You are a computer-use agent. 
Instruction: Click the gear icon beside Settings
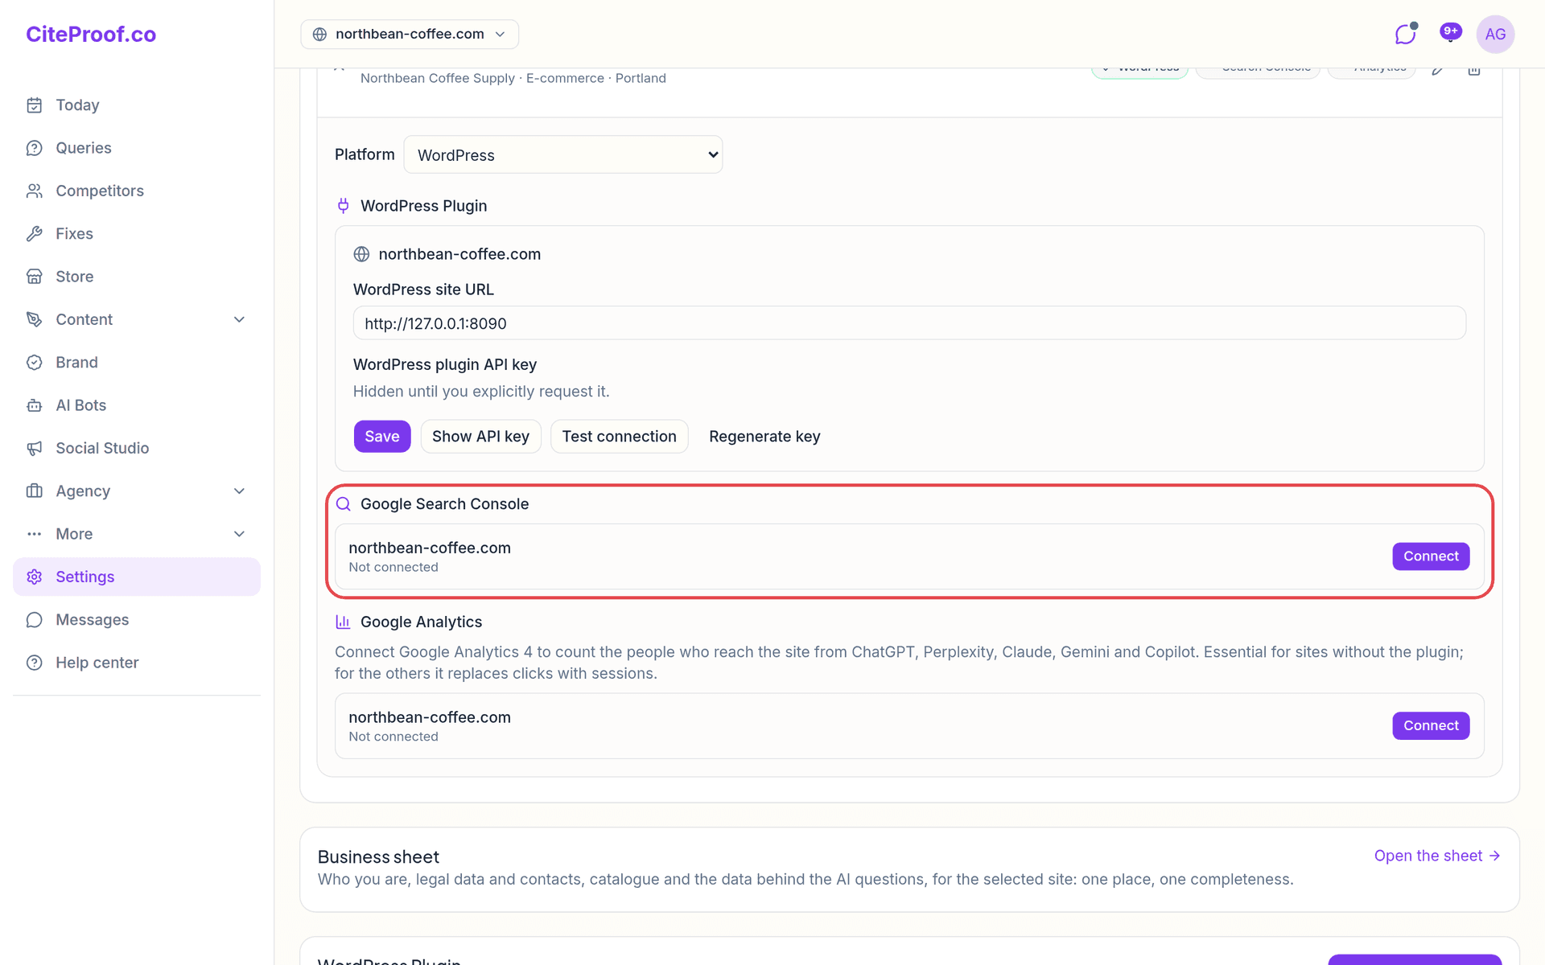(x=34, y=577)
